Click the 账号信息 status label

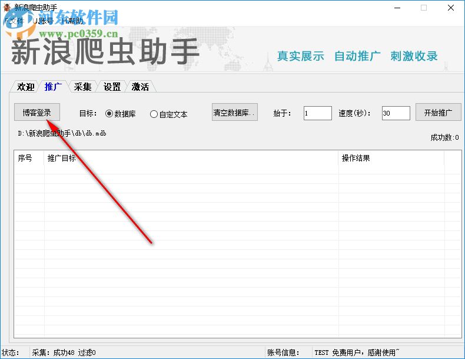283,353
